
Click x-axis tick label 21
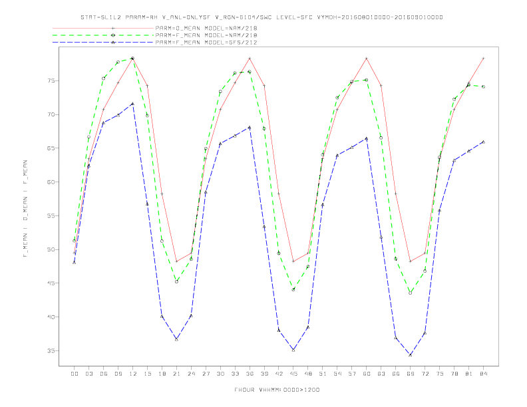[176, 374]
